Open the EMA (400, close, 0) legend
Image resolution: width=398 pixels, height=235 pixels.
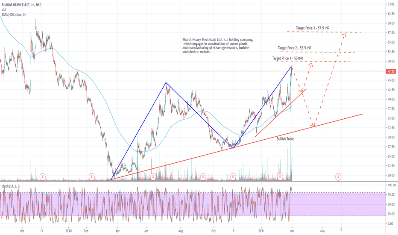[14, 15]
